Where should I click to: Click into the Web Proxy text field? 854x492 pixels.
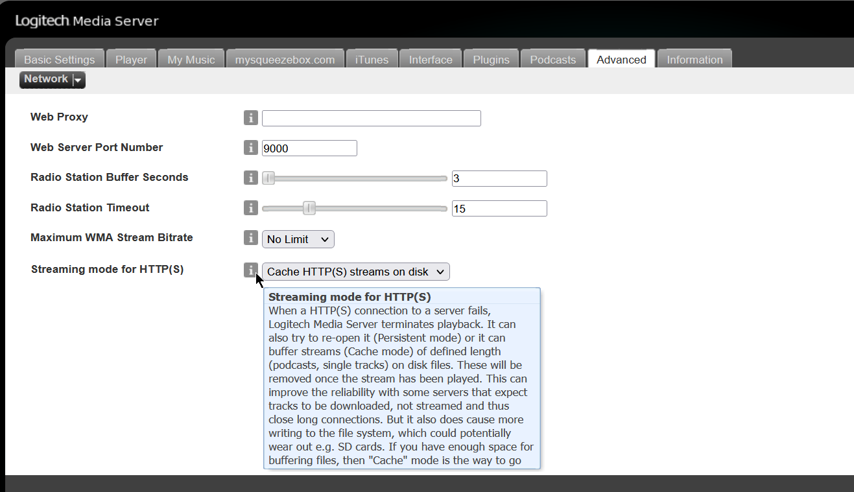click(372, 118)
